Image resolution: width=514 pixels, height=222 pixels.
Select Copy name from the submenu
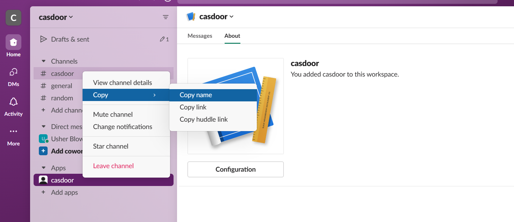[x=196, y=95]
